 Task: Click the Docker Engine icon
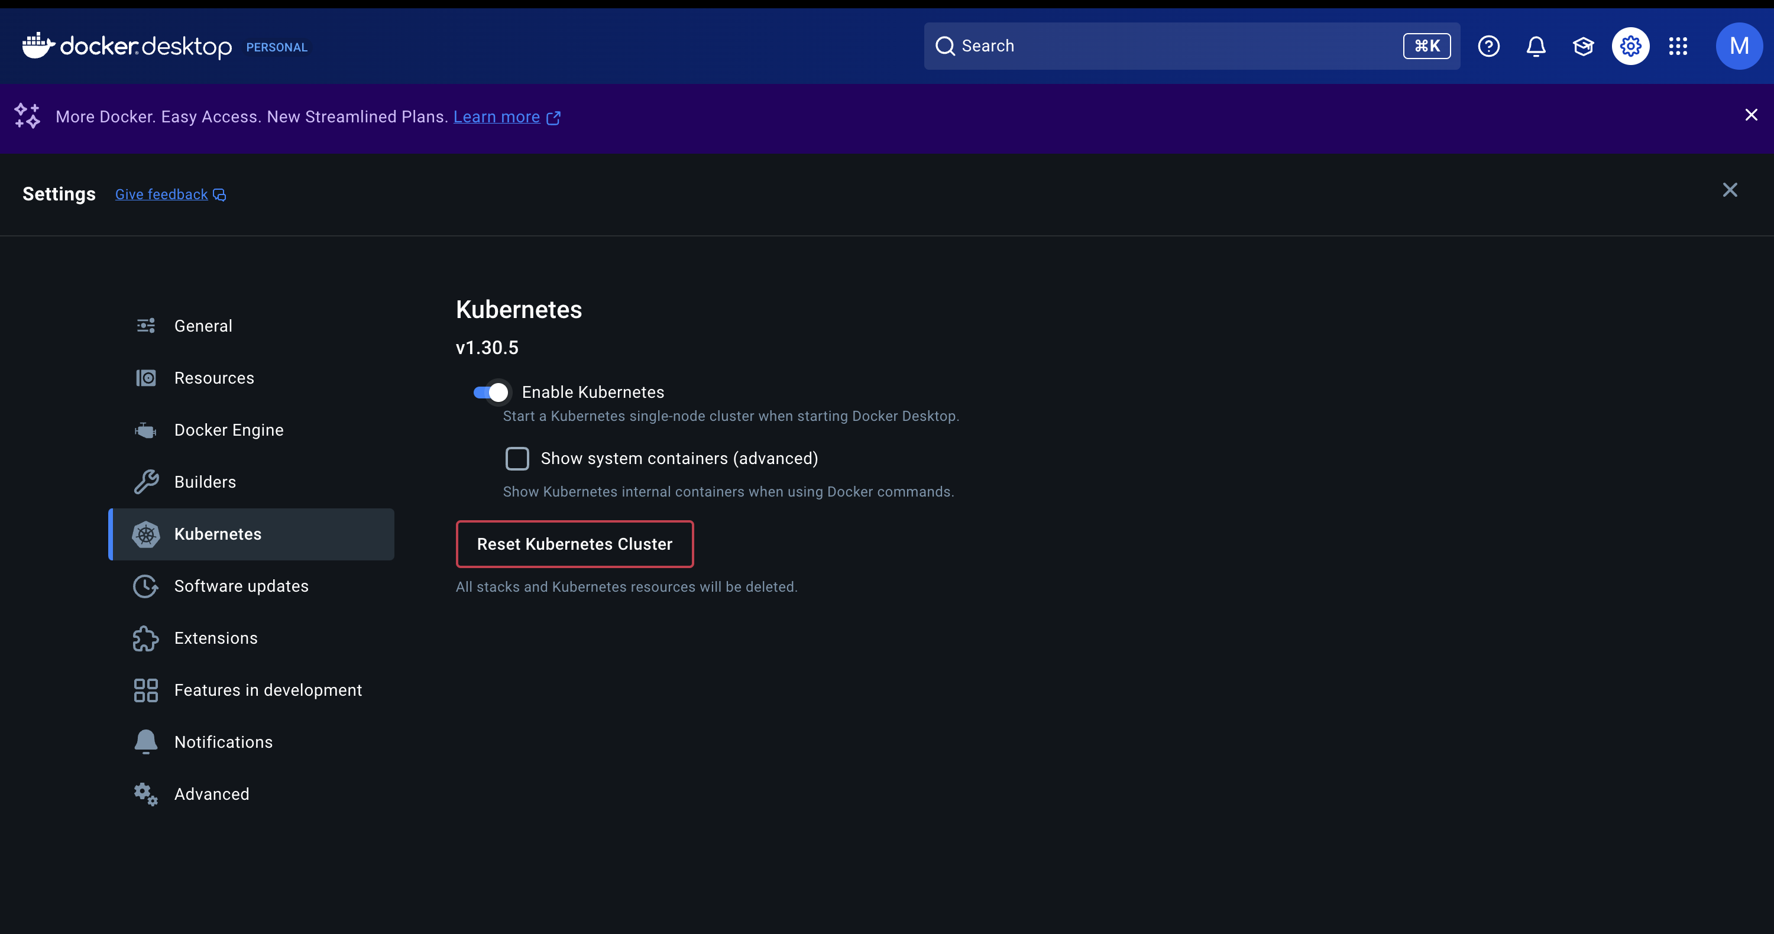[146, 430]
